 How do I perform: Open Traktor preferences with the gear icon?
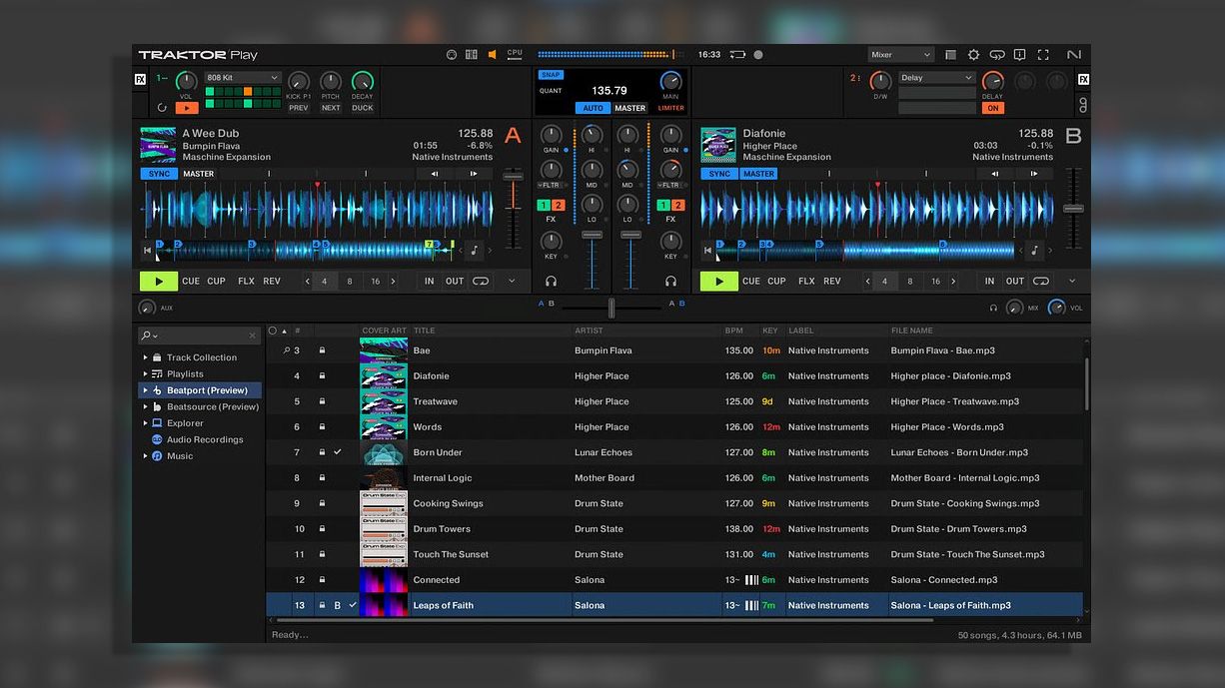pyautogui.click(x=974, y=54)
